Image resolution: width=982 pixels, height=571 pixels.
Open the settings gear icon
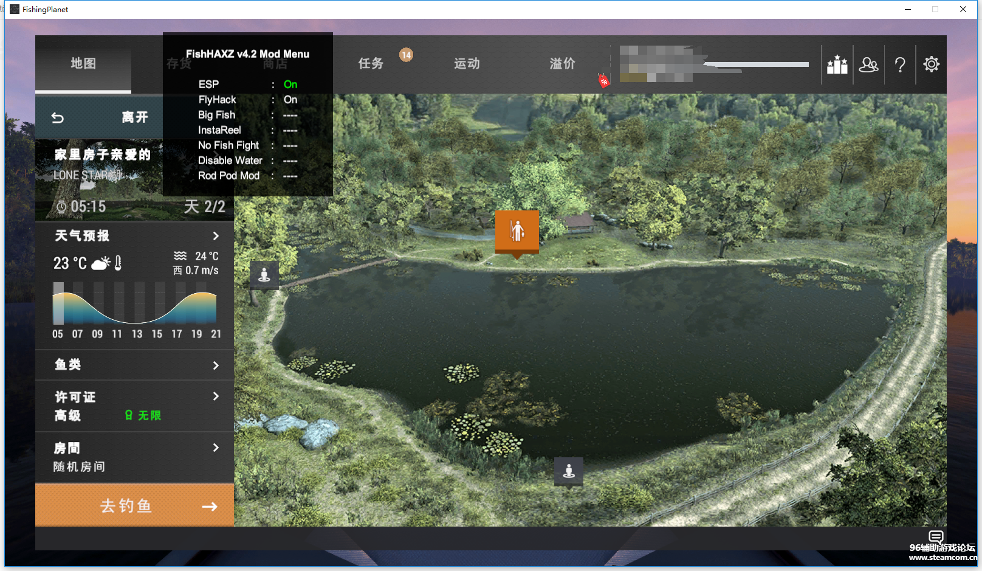coord(931,64)
